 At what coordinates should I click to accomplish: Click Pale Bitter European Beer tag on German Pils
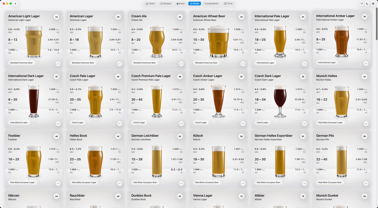pyautogui.click(x=330, y=182)
